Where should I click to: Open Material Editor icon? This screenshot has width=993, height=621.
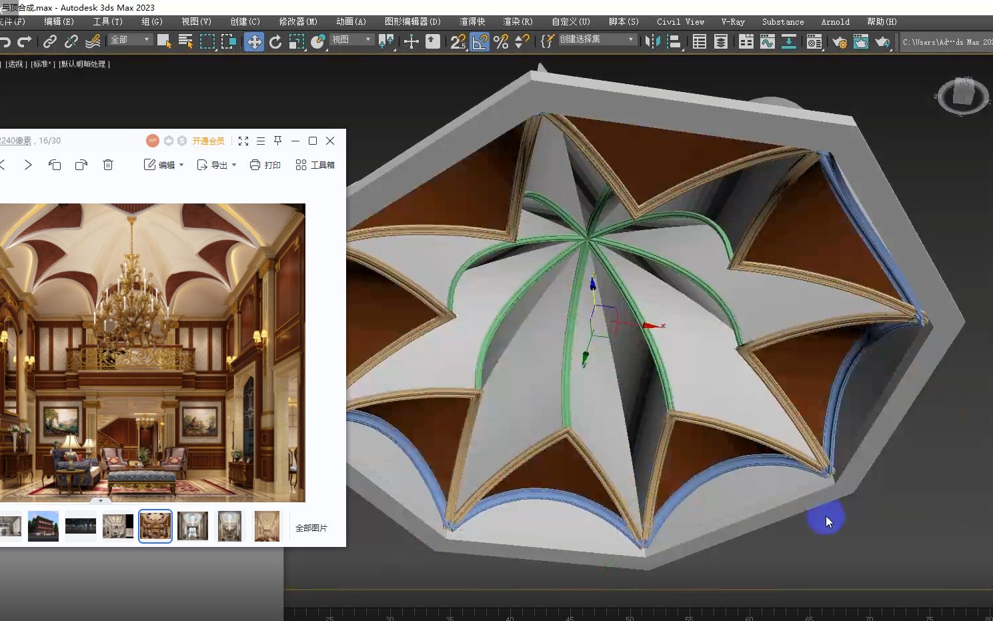tap(814, 41)
